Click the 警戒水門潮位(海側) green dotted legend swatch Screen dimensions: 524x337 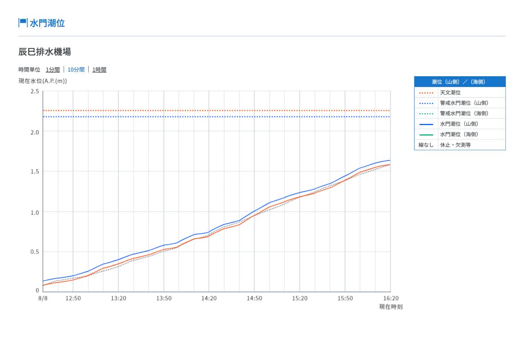[x=426, y=114]
